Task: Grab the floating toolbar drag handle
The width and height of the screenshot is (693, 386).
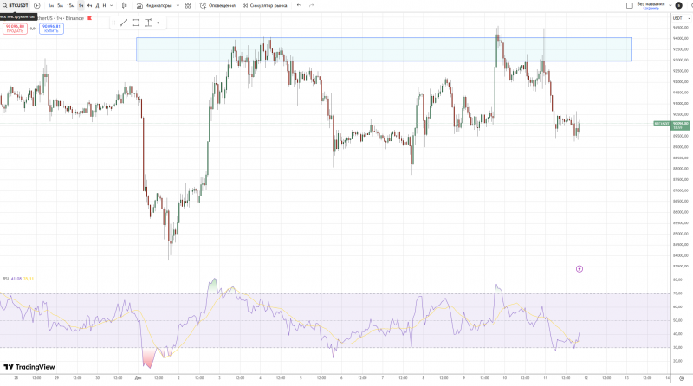Action: click(113, 23)
